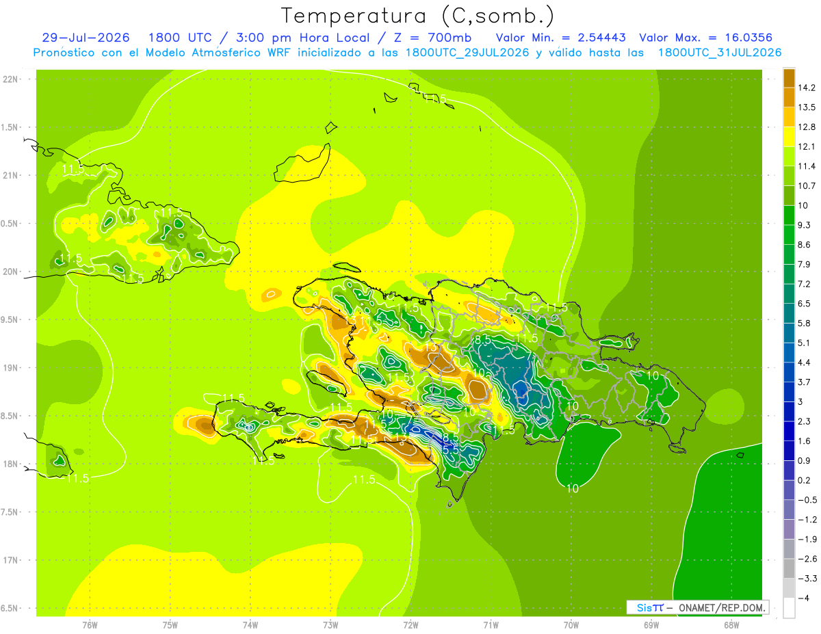Screen dimensions: 821x634
Task: Click the '5.1' colorbar legend value
Action: [804, 343]
